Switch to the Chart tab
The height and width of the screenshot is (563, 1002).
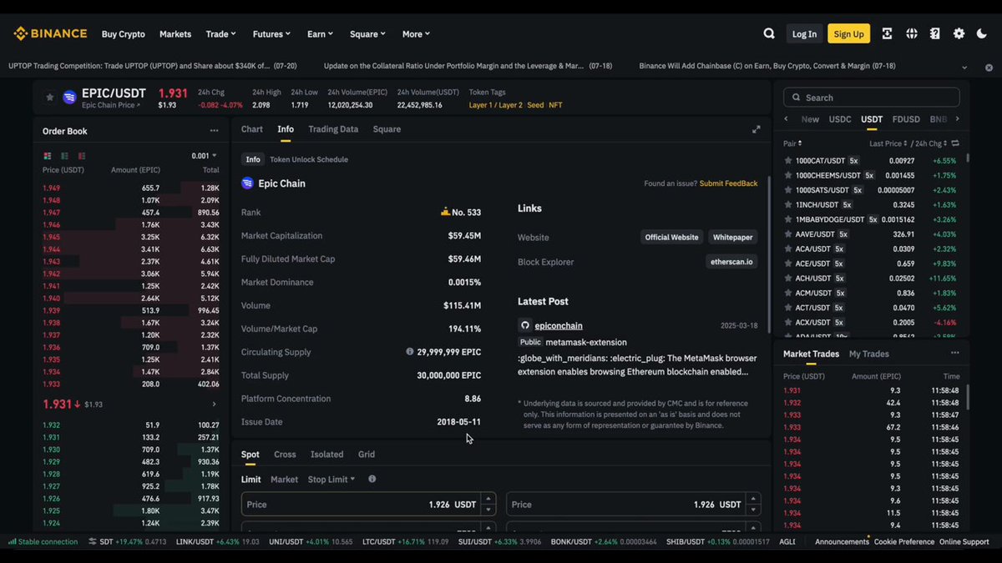[x=251, y=129]
